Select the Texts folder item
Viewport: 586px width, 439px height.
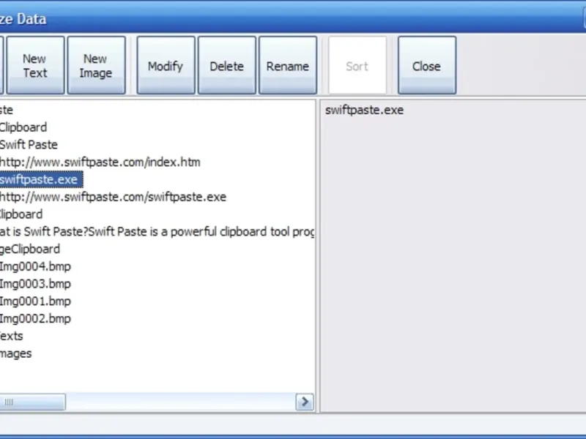11,336
